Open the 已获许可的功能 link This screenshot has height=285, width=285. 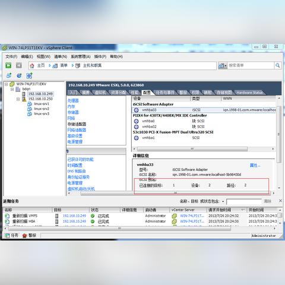[81, 160]
